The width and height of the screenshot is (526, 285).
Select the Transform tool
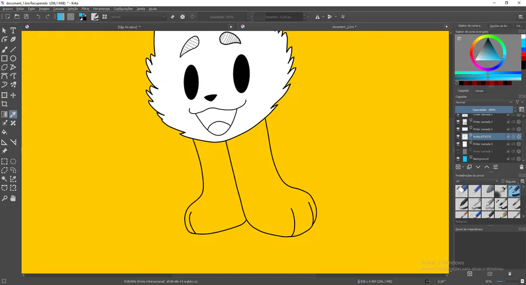point(4,95)
